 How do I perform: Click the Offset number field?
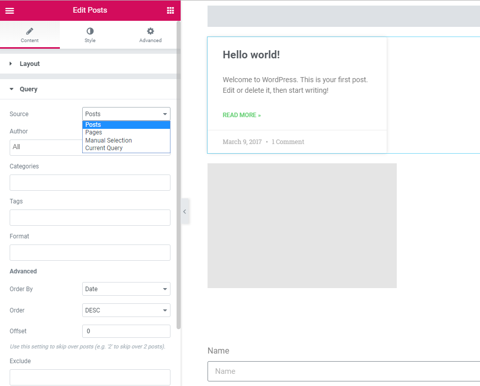point(126,331)
